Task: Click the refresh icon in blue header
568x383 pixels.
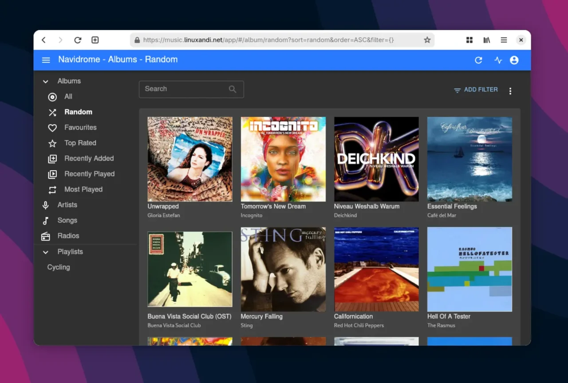Action: click(x=478, y=60)
